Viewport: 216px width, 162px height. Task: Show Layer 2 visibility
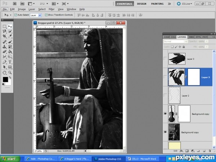165,95
